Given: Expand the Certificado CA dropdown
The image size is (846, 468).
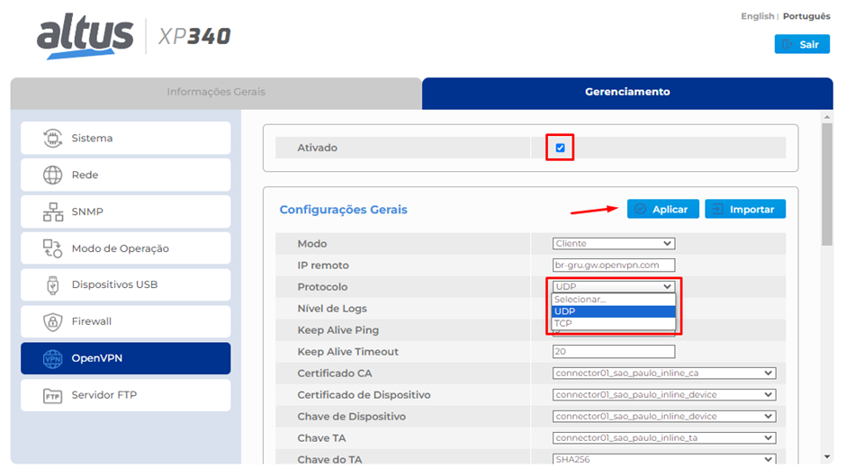Looking at the screenshot, I should click(664, 373).
